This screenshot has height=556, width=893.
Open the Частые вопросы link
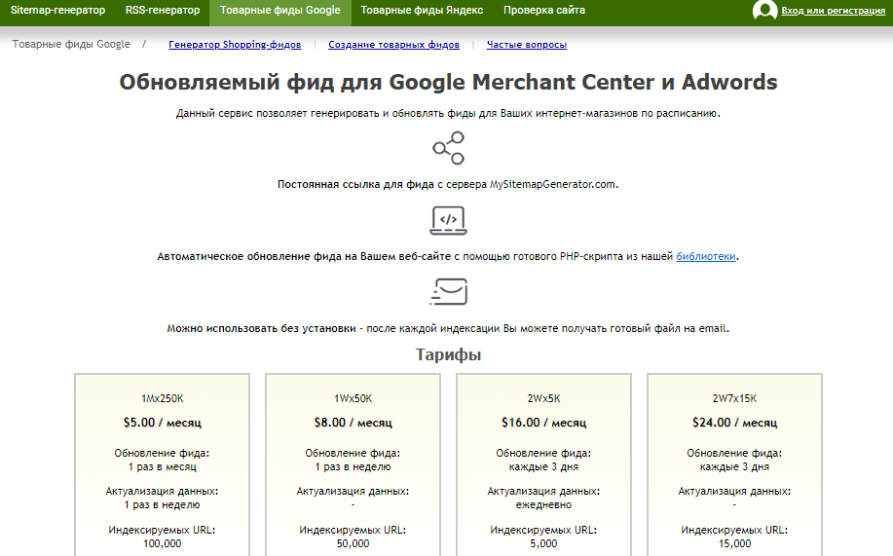[x=527, y=45]
